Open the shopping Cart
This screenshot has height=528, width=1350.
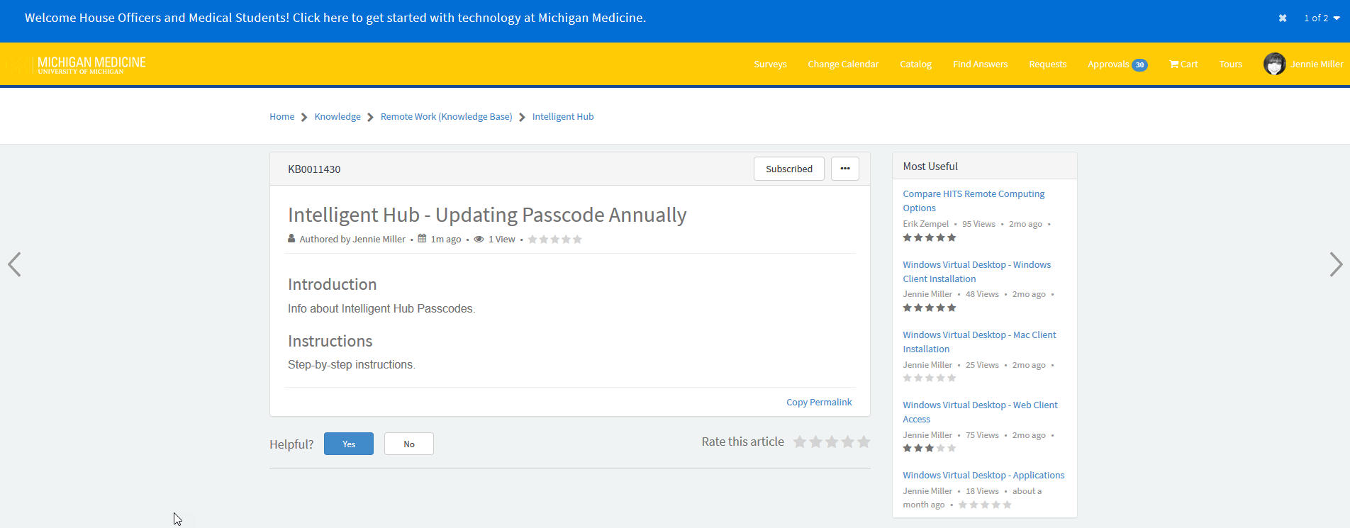click(x=1183, y=64)
